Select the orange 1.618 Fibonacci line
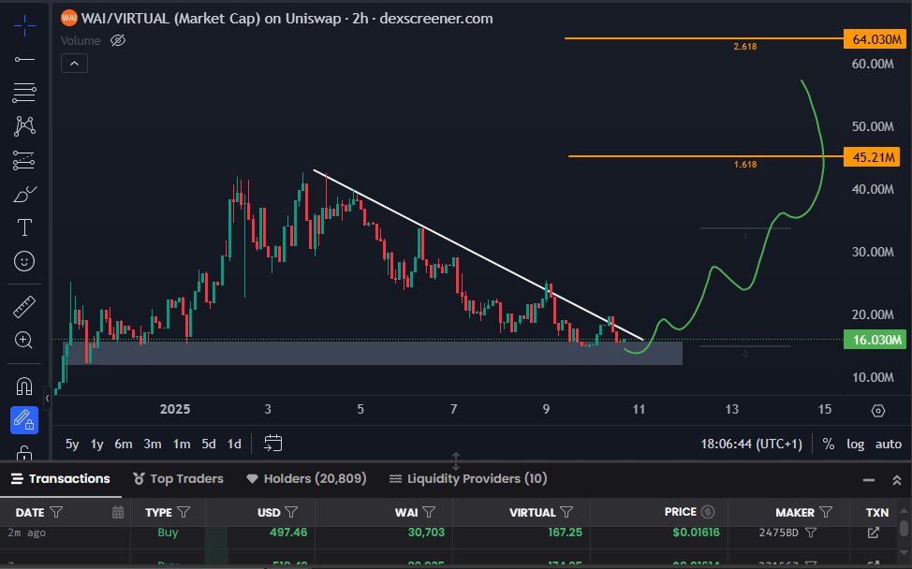Viewport: 912px width, 569px height. point(705,155)
